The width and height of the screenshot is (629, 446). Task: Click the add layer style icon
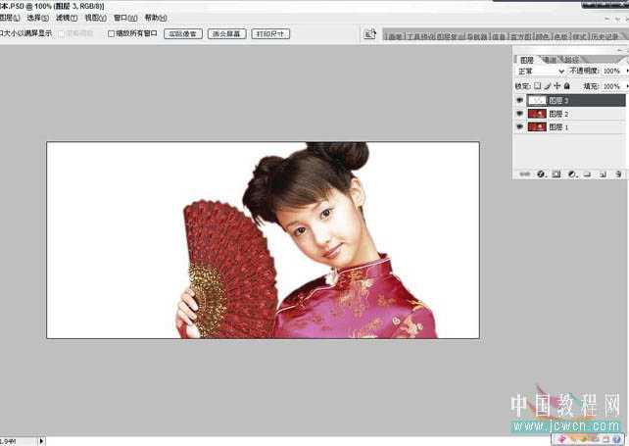[541, 174]
